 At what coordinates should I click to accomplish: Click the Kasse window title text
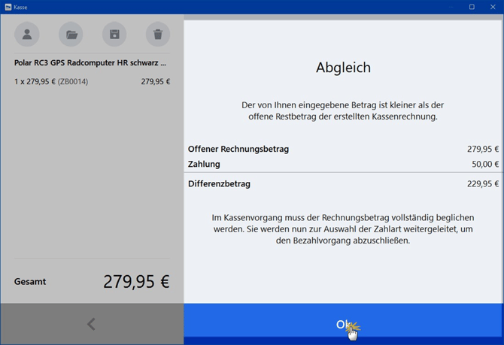click(x=20, y=7)
